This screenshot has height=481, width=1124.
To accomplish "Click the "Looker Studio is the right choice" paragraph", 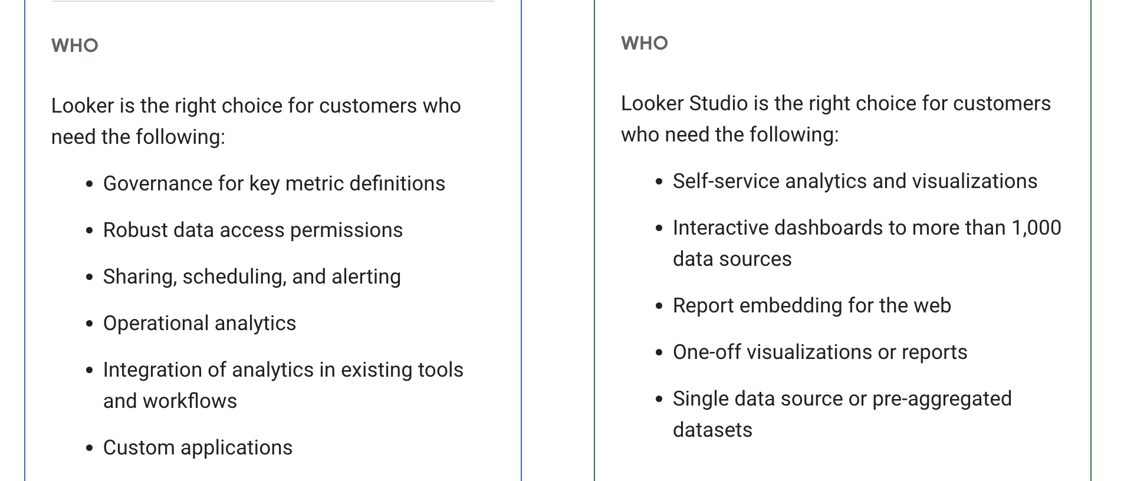I will tap(835, 118).
